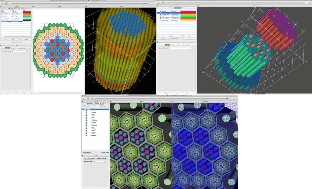
Task: Enable SodiumDuct checkbox in top-right window
Action: 160,20
